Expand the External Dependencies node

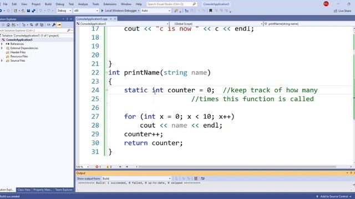(2, 48)
